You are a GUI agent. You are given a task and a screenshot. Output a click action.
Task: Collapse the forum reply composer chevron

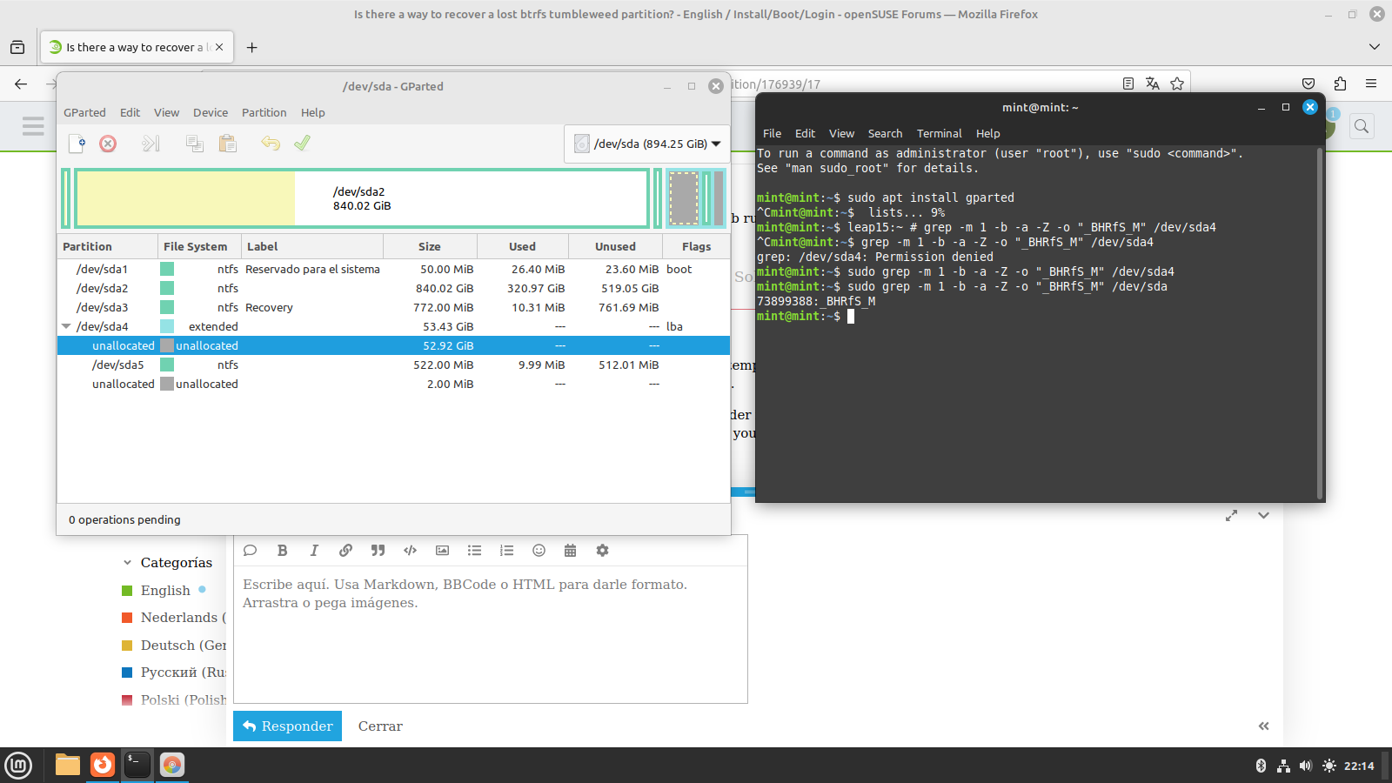(1263, 515)
